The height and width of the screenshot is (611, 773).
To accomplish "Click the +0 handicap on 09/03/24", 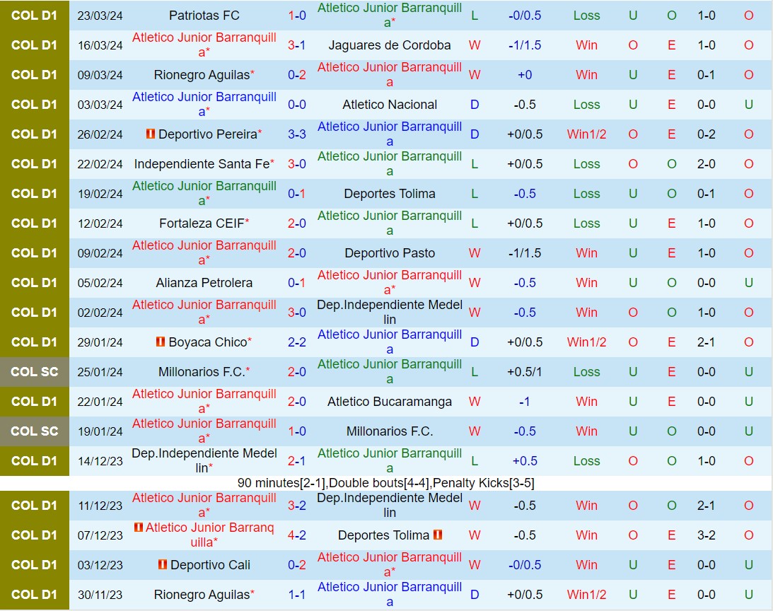I will 525,75.
